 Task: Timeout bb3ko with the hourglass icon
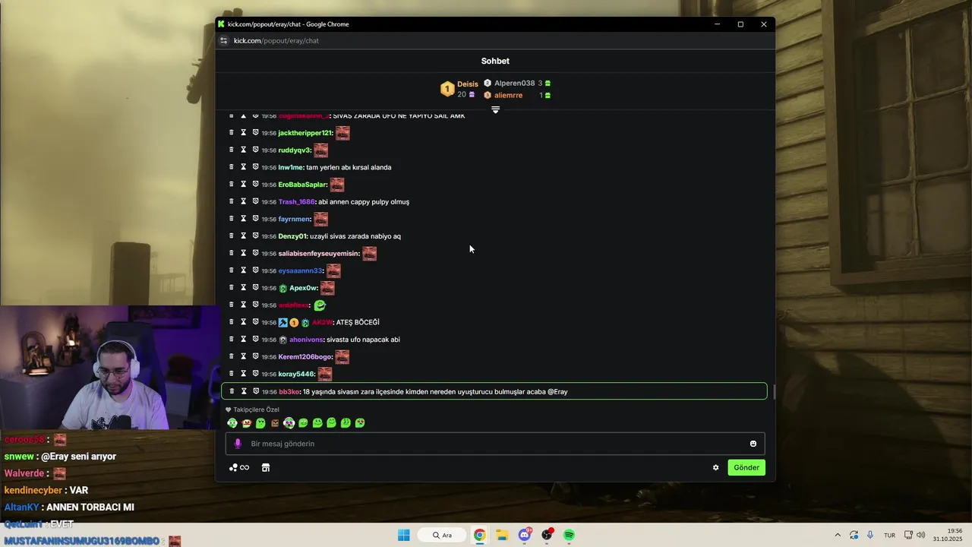244,391
